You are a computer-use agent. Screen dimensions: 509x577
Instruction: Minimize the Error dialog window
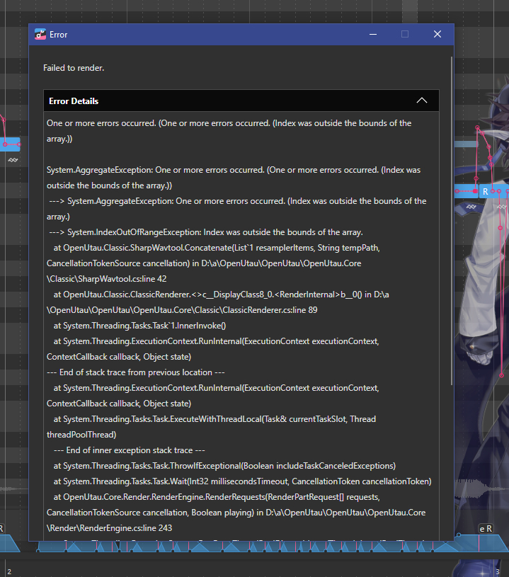click(372, 34)
